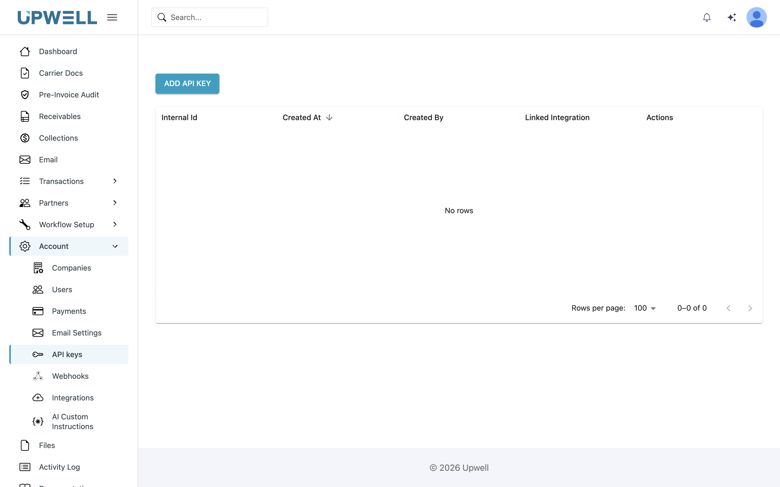Click the Activity Log icon
780x487 pixels.
(x=25, y=467)
